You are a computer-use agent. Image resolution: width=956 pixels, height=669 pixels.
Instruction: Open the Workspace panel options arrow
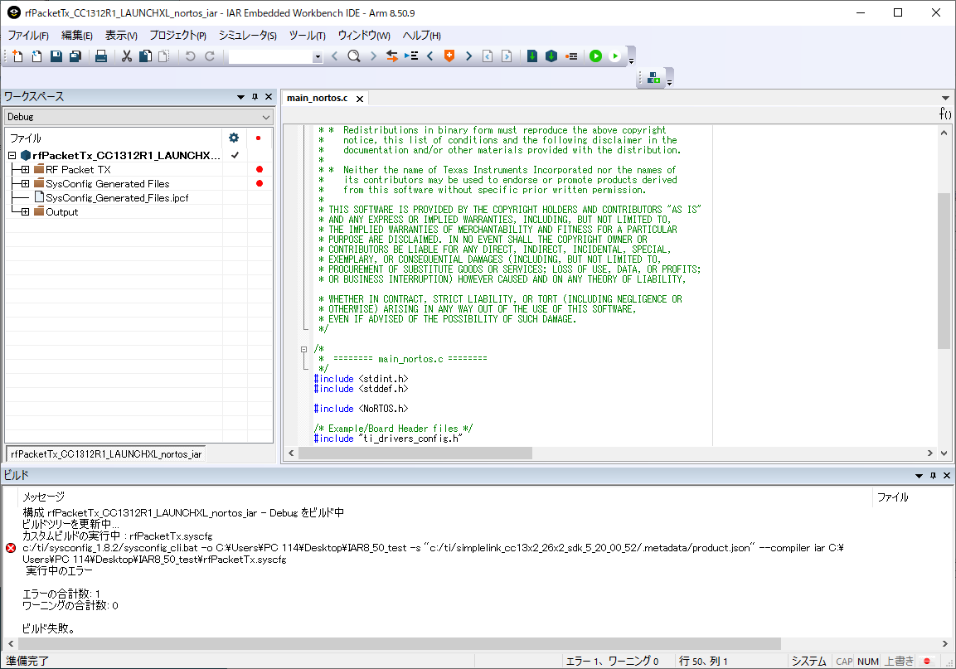click(x=240, y=97)
